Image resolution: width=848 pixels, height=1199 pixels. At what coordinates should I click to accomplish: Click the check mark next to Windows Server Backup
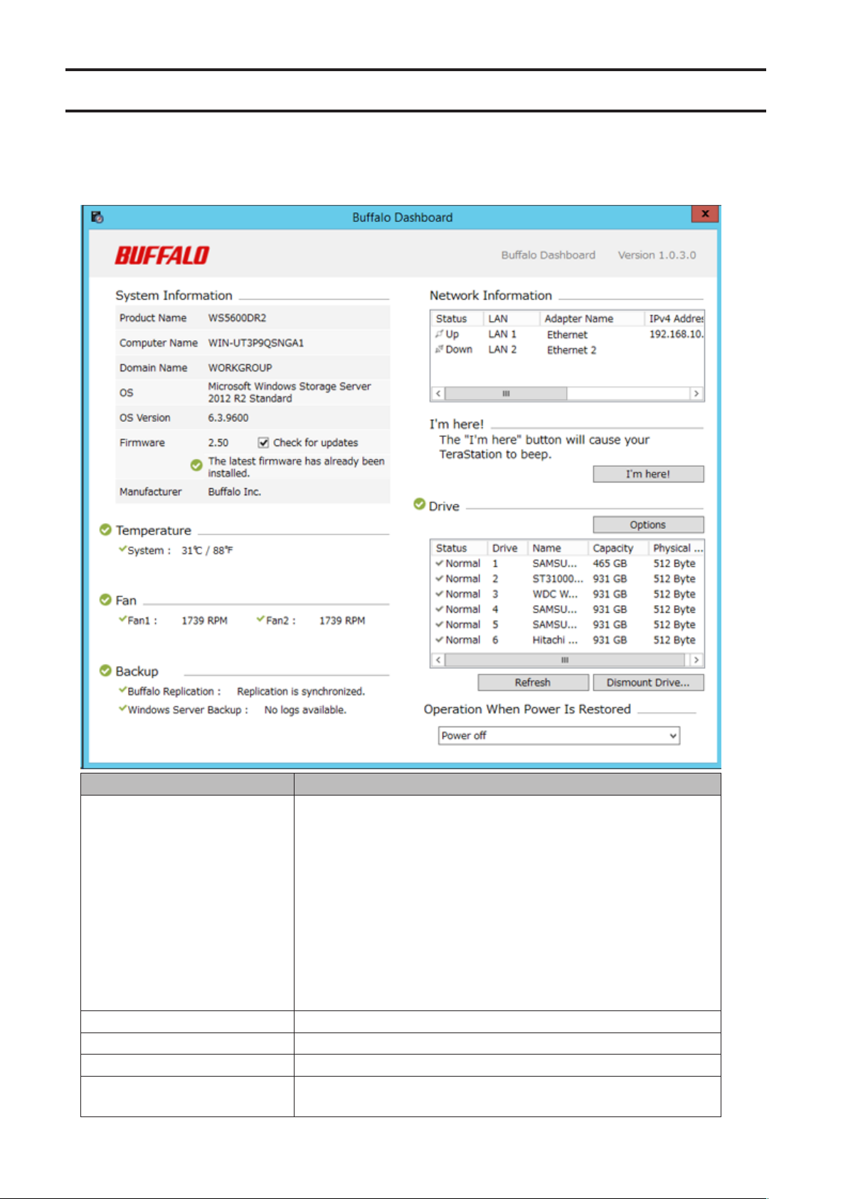point(122,709)
